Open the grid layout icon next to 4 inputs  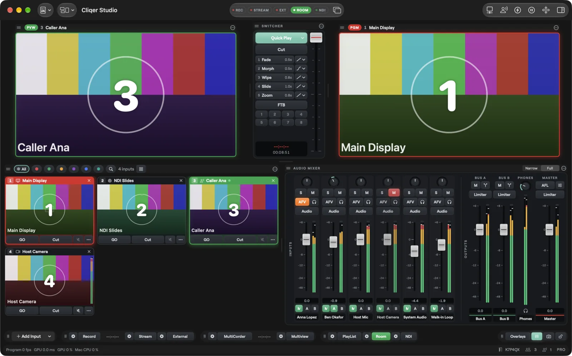click(141, 169)
